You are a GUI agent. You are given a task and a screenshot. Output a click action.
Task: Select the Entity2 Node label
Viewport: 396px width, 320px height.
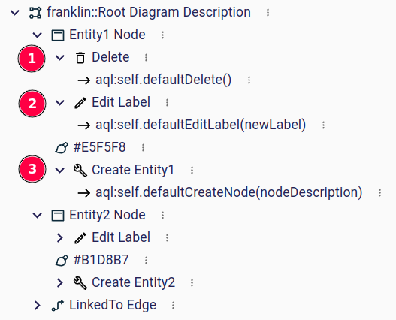pos(107,215)
